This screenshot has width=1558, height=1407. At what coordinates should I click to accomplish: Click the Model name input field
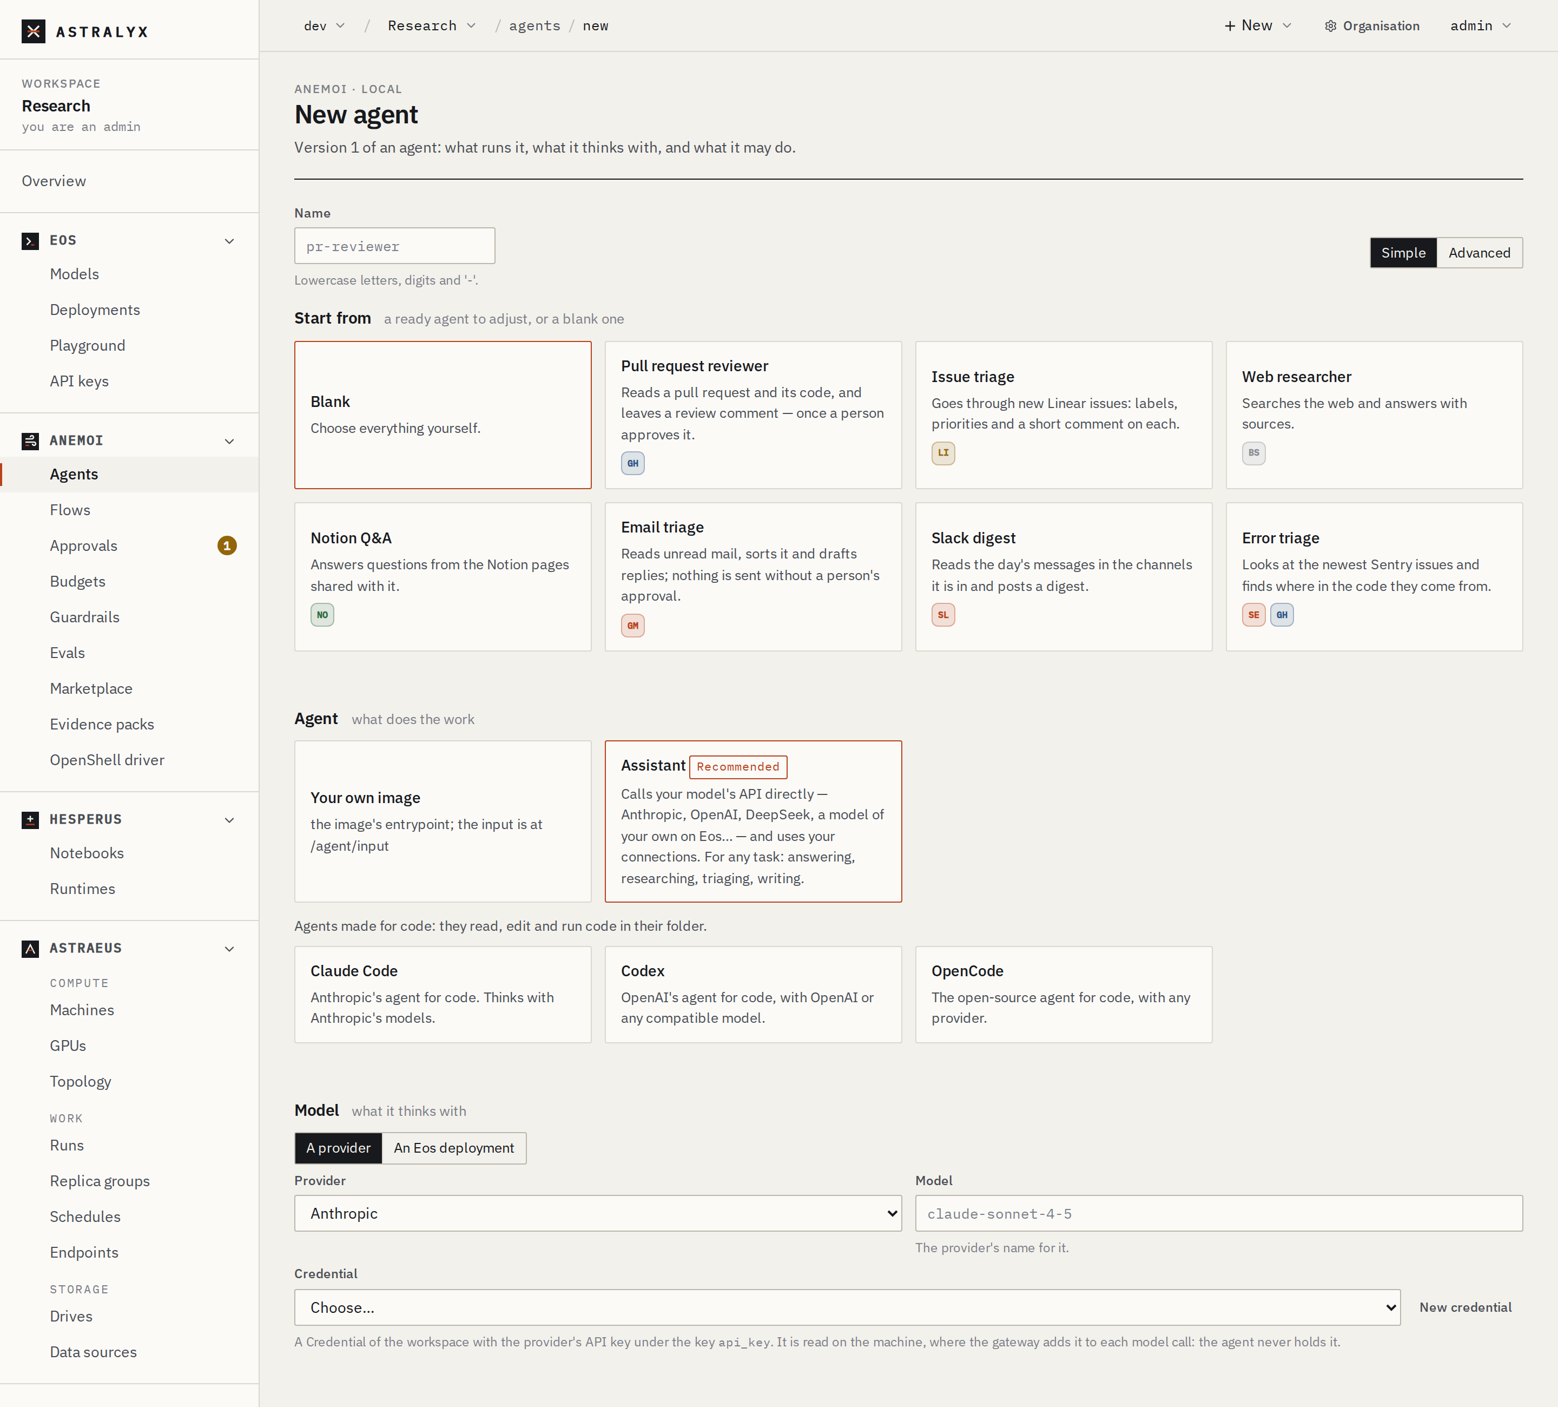[1219, 1214]
